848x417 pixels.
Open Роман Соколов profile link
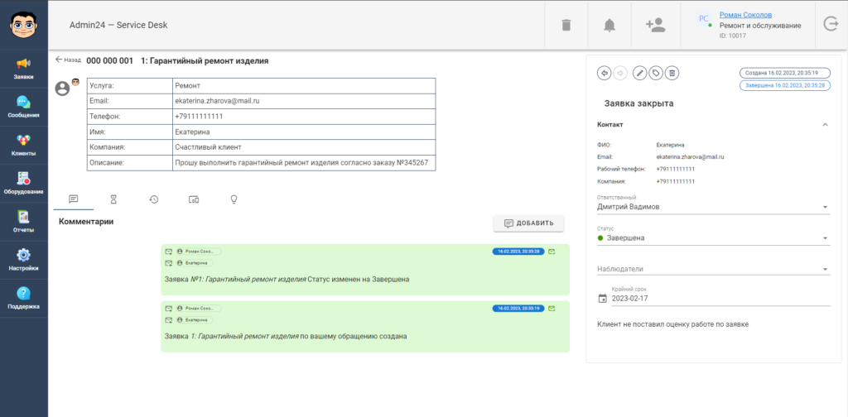point(745,15)
